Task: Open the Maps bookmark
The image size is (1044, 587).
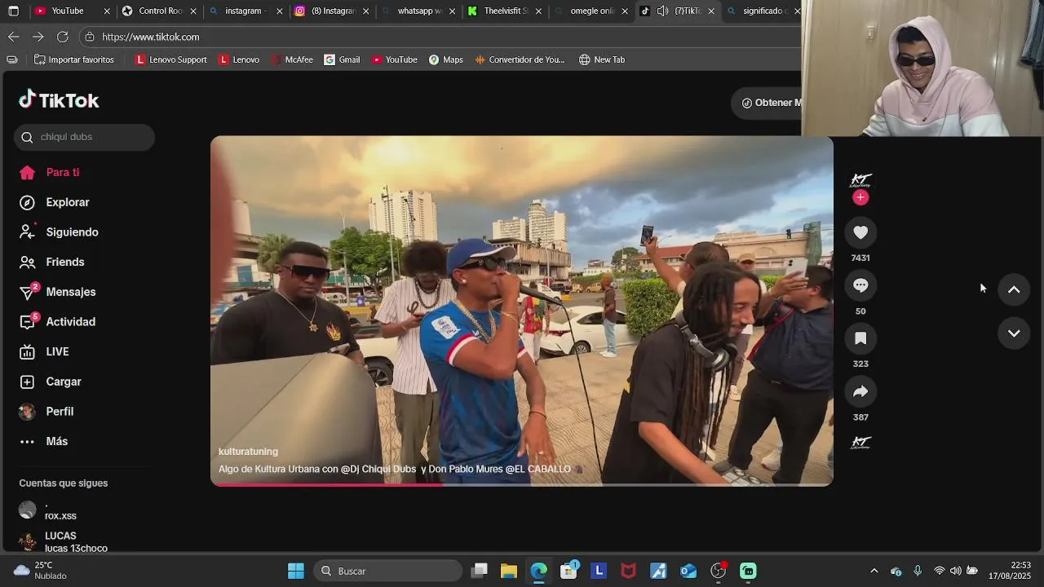Action: (446, 60)
